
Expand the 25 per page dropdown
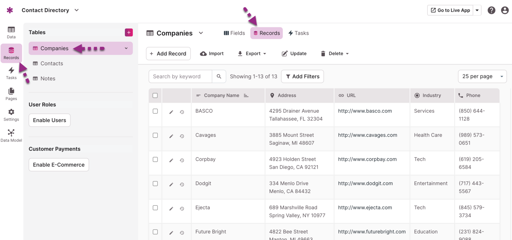482,76
